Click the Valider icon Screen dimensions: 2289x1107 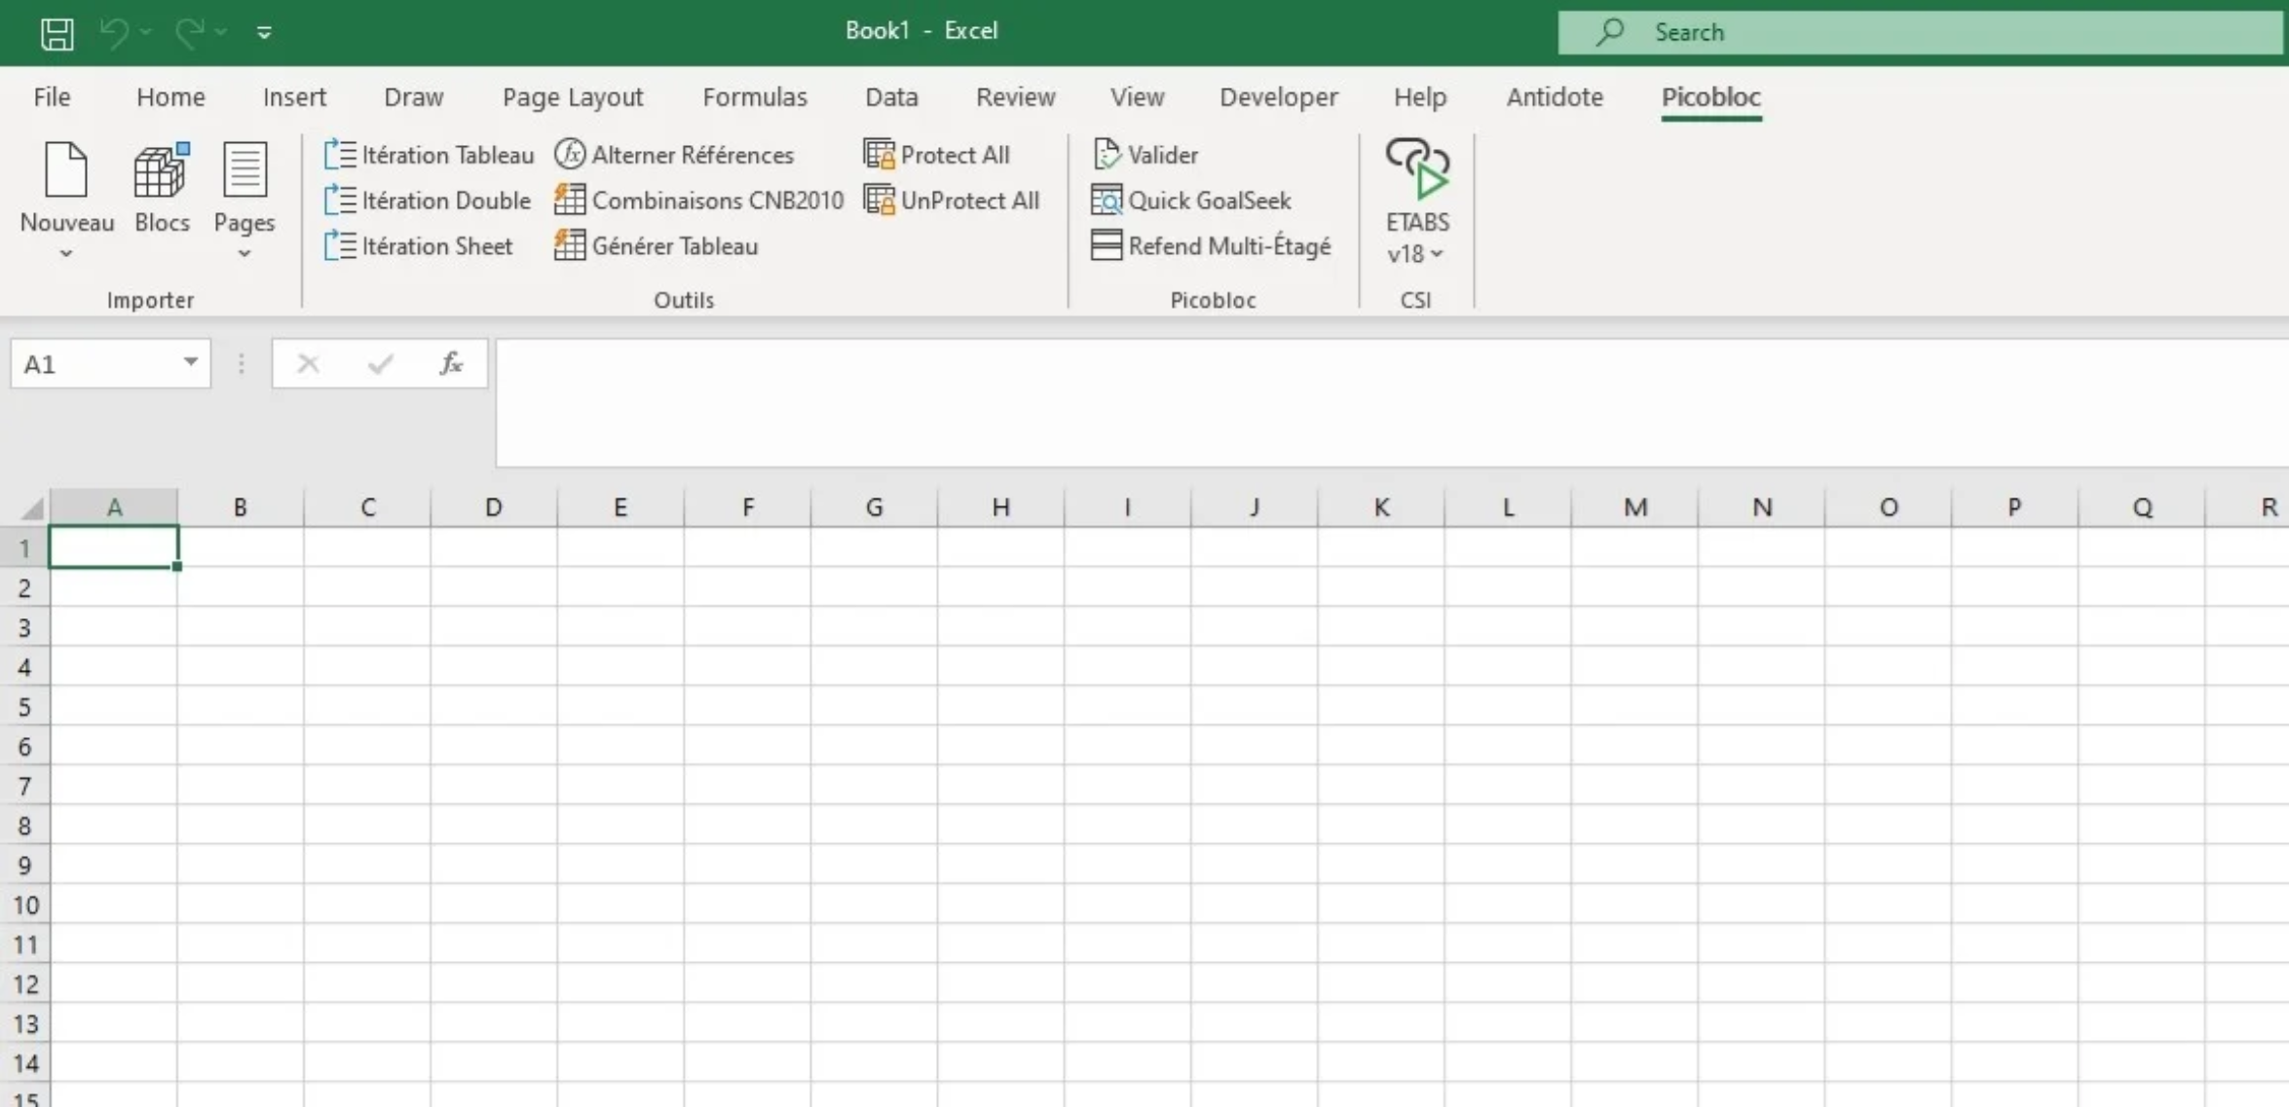[x=1107, y=154]
